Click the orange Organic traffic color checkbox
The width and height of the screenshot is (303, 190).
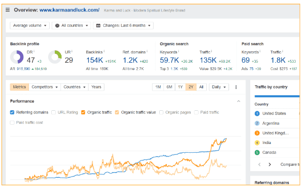coord(83,112)
